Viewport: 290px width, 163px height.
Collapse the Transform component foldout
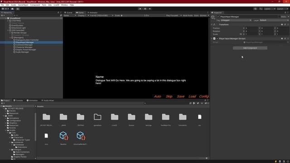(212, 24)
